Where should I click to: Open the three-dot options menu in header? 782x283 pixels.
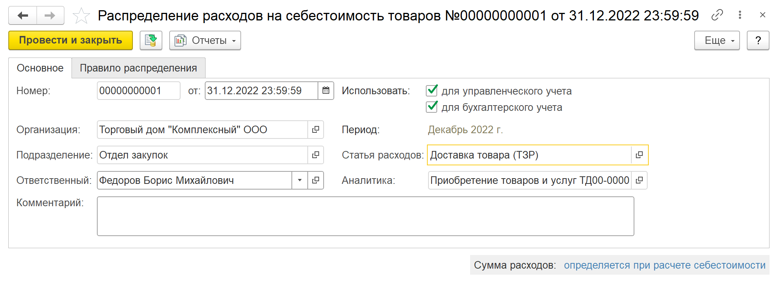(x=740, y=15)
